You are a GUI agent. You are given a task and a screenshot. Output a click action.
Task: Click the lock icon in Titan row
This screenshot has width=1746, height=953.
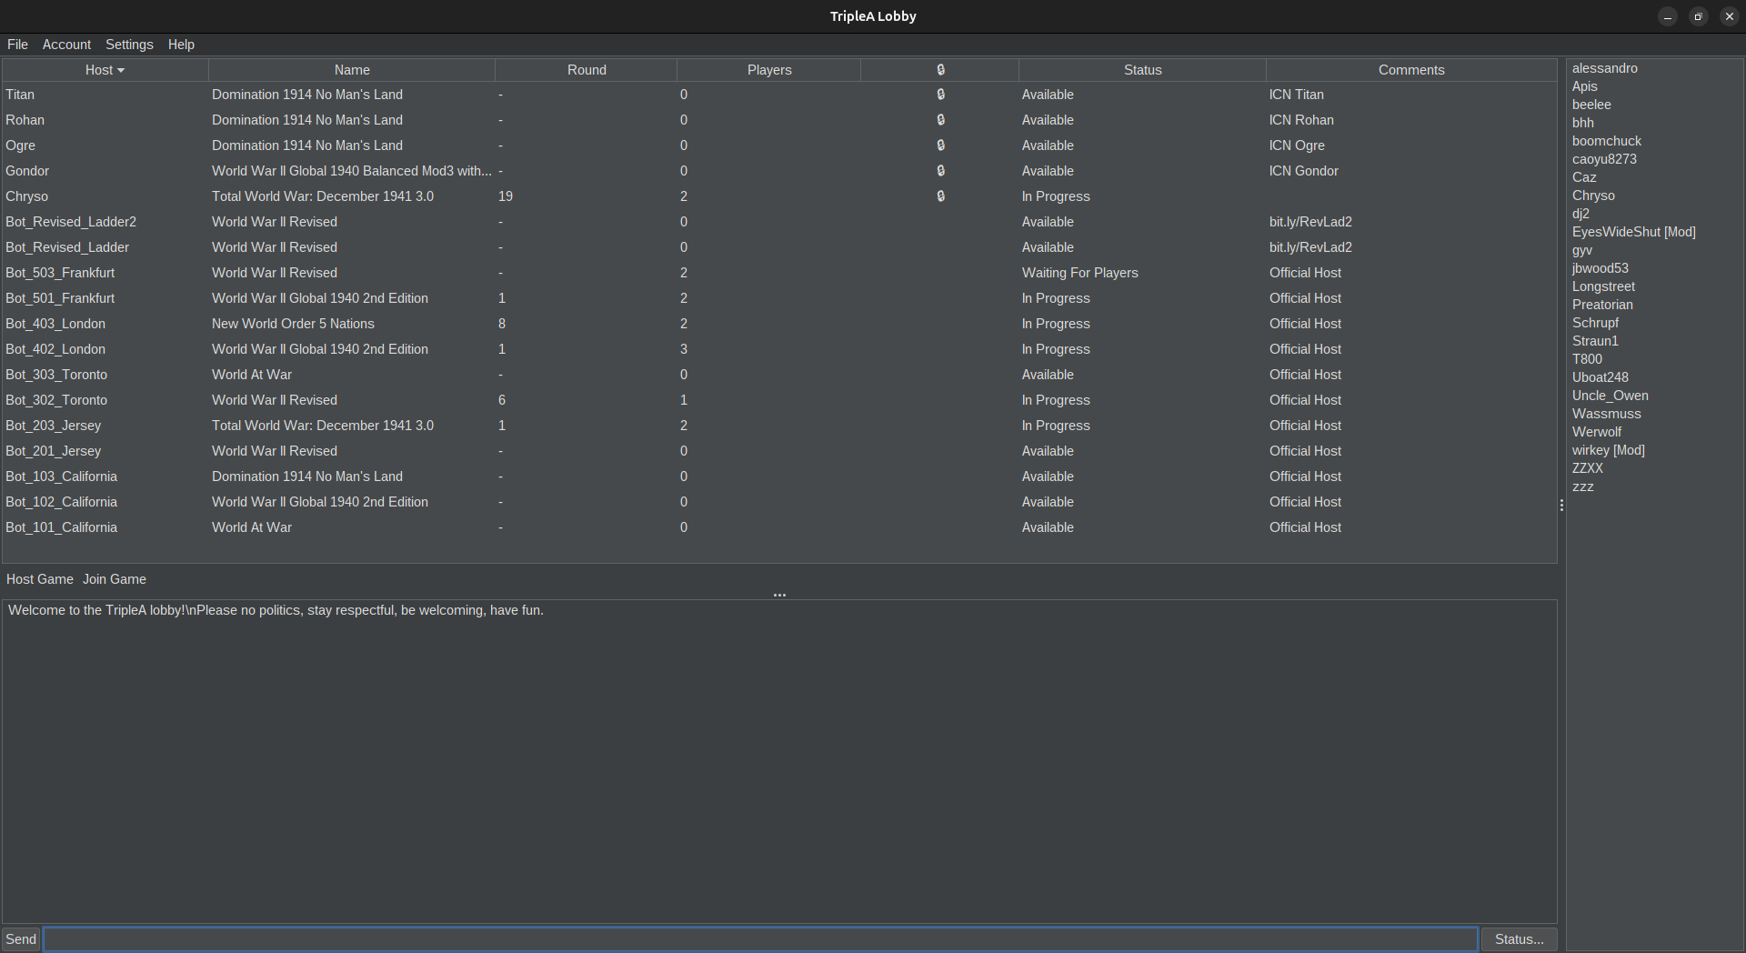(x=940, y=95)
